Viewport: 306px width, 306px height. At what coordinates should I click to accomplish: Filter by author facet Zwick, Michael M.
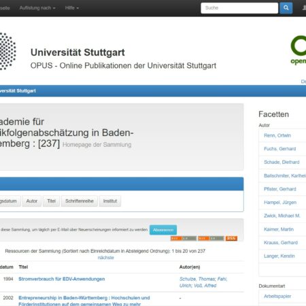282,216
